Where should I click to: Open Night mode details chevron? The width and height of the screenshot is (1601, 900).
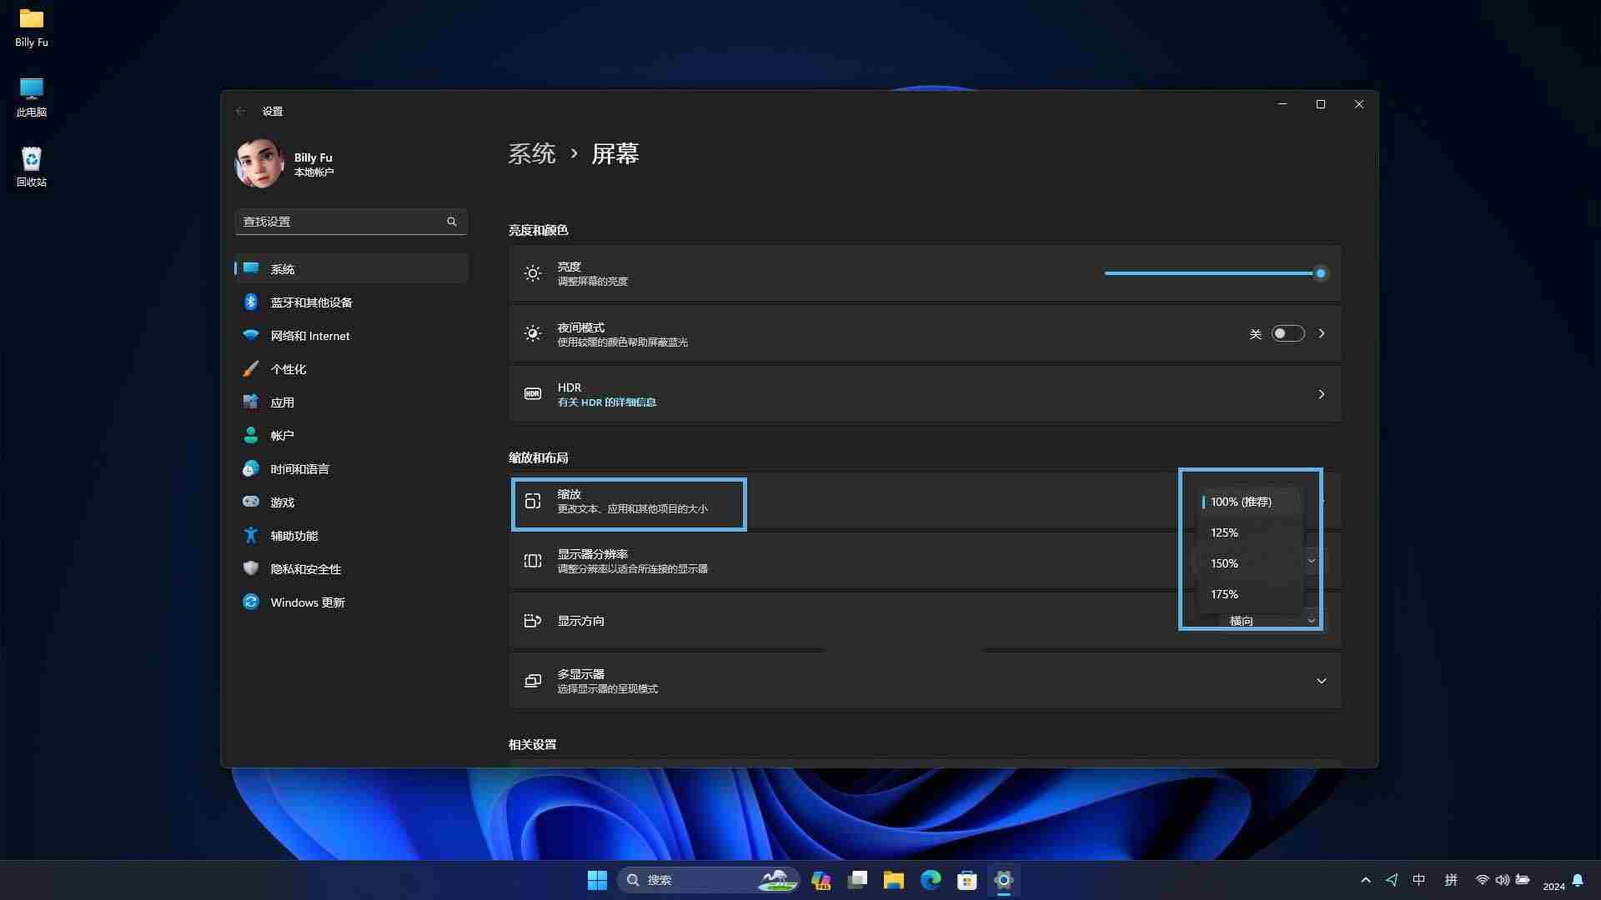coord(1321,333)
